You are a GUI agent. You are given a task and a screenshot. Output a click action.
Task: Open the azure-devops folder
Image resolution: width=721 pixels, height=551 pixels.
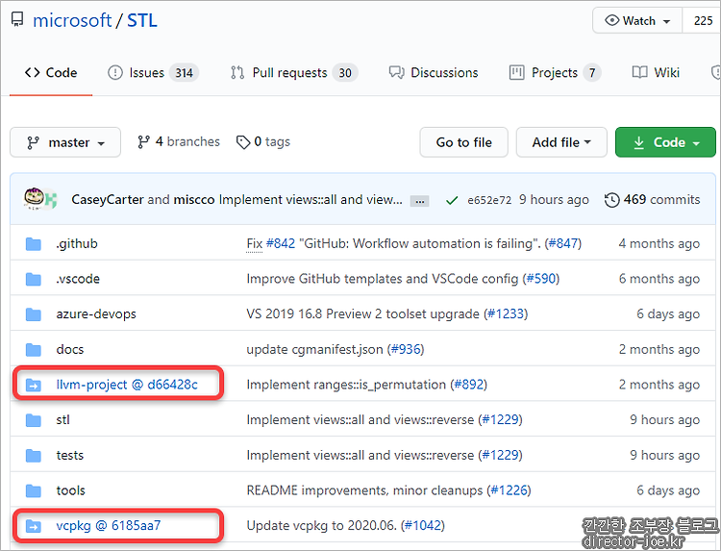[x=96, y=313]
